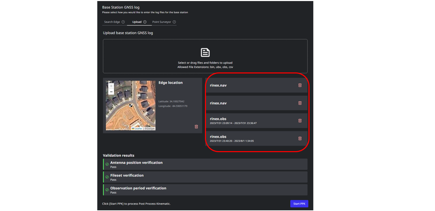Viewport: 435px width, 211px height.
Task: Click the Edge location heading
Action: pos(170,83)
